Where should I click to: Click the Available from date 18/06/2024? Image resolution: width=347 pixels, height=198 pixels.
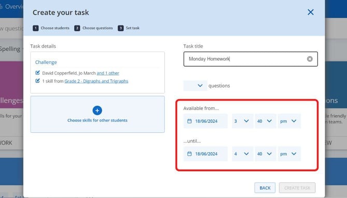point(206,121)
